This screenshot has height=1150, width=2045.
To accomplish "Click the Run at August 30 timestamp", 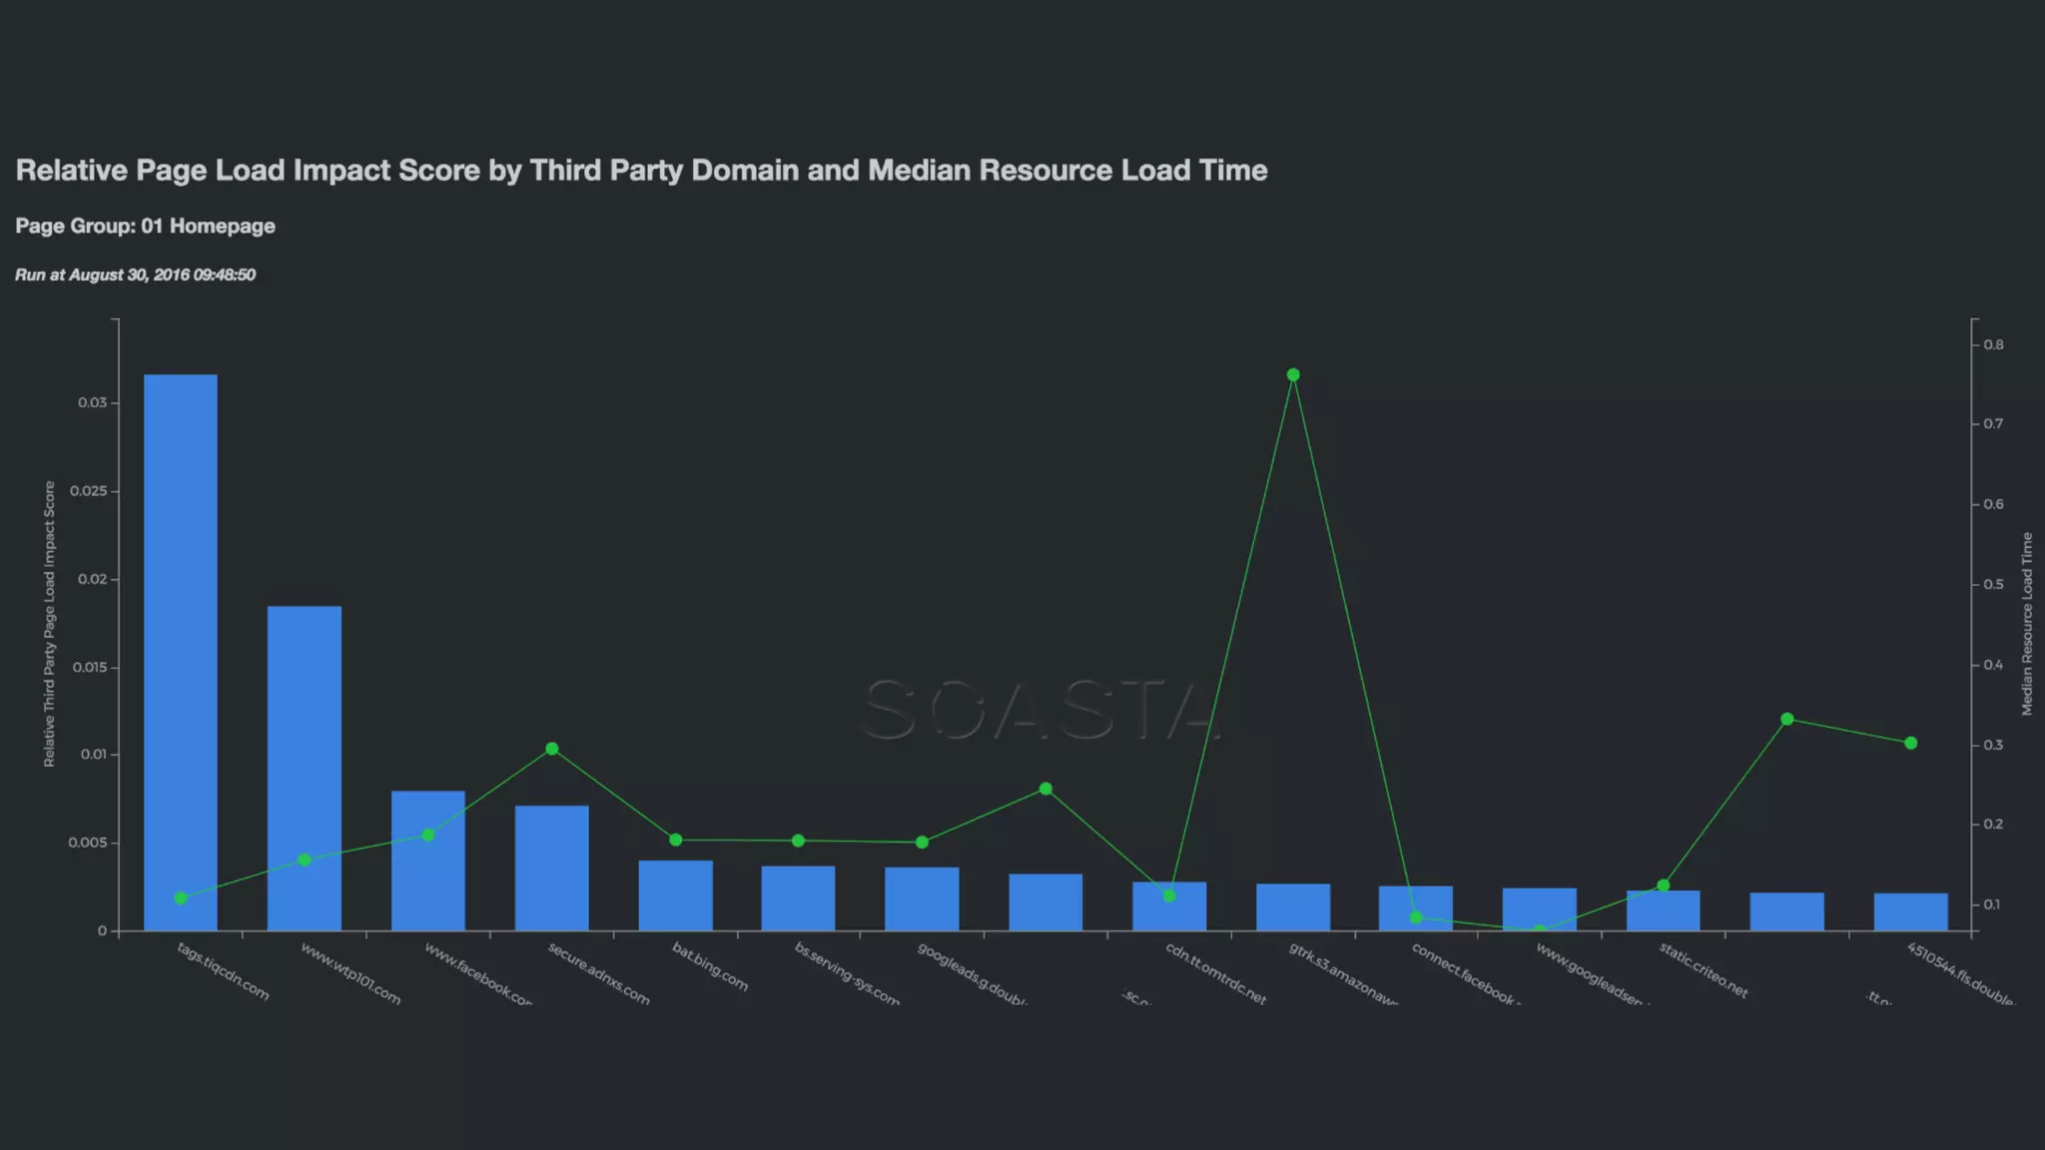I will click(135, 275).
